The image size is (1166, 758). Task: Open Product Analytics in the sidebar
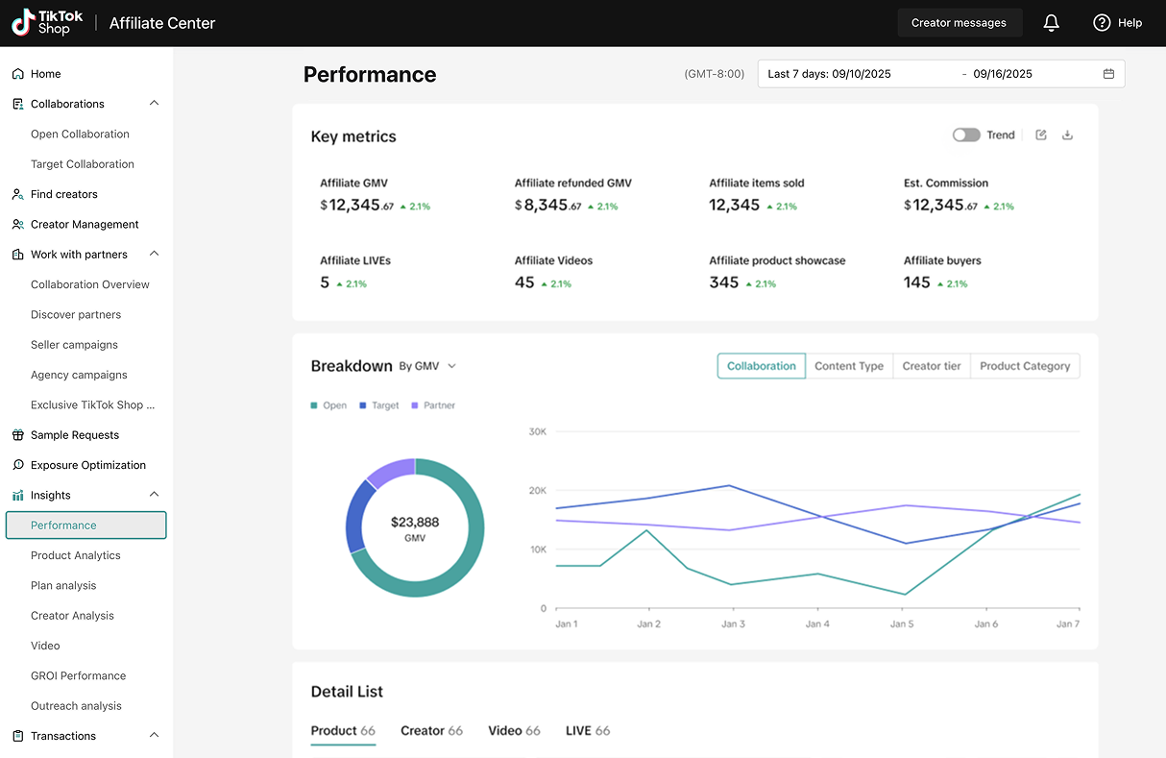(x=76, y=555)
